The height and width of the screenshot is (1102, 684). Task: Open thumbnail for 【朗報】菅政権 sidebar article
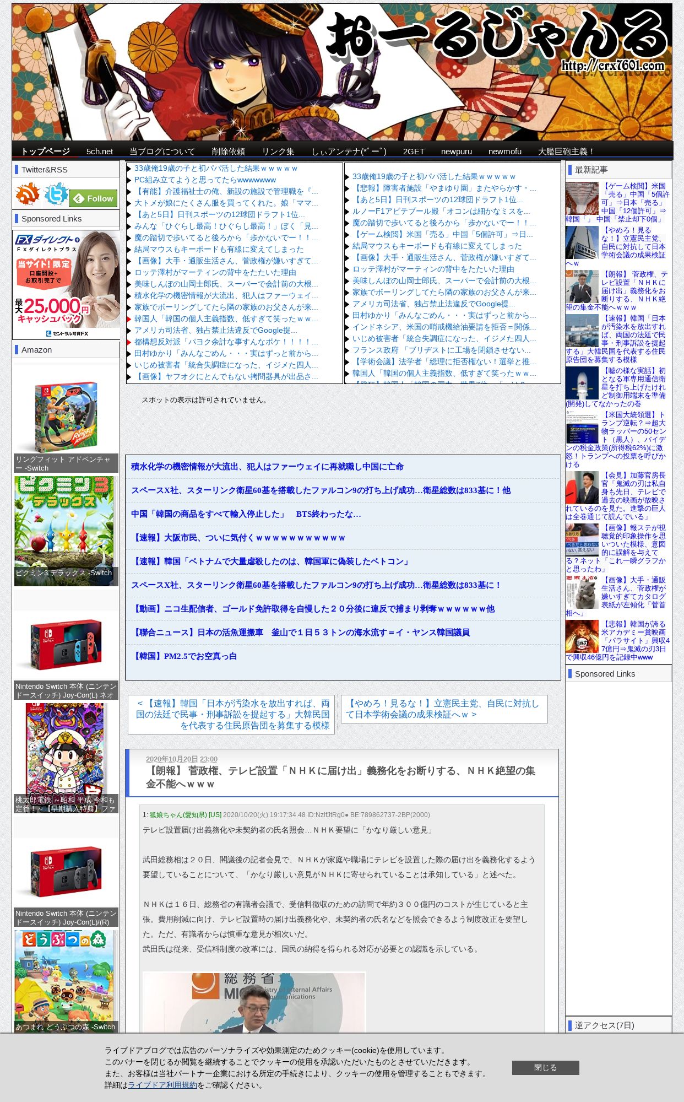[x=582, y=287]
